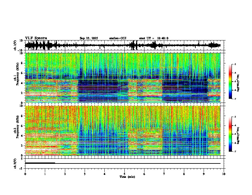Click the "-3" tick on ch.2 colorbar
Screen dimensions: 252x195
[235, 117]
